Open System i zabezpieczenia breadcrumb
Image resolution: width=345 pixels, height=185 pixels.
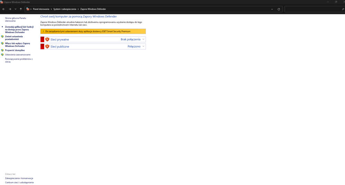point(65,9)
